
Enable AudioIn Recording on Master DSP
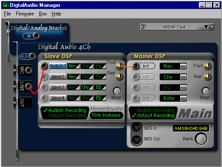(155, 110)
